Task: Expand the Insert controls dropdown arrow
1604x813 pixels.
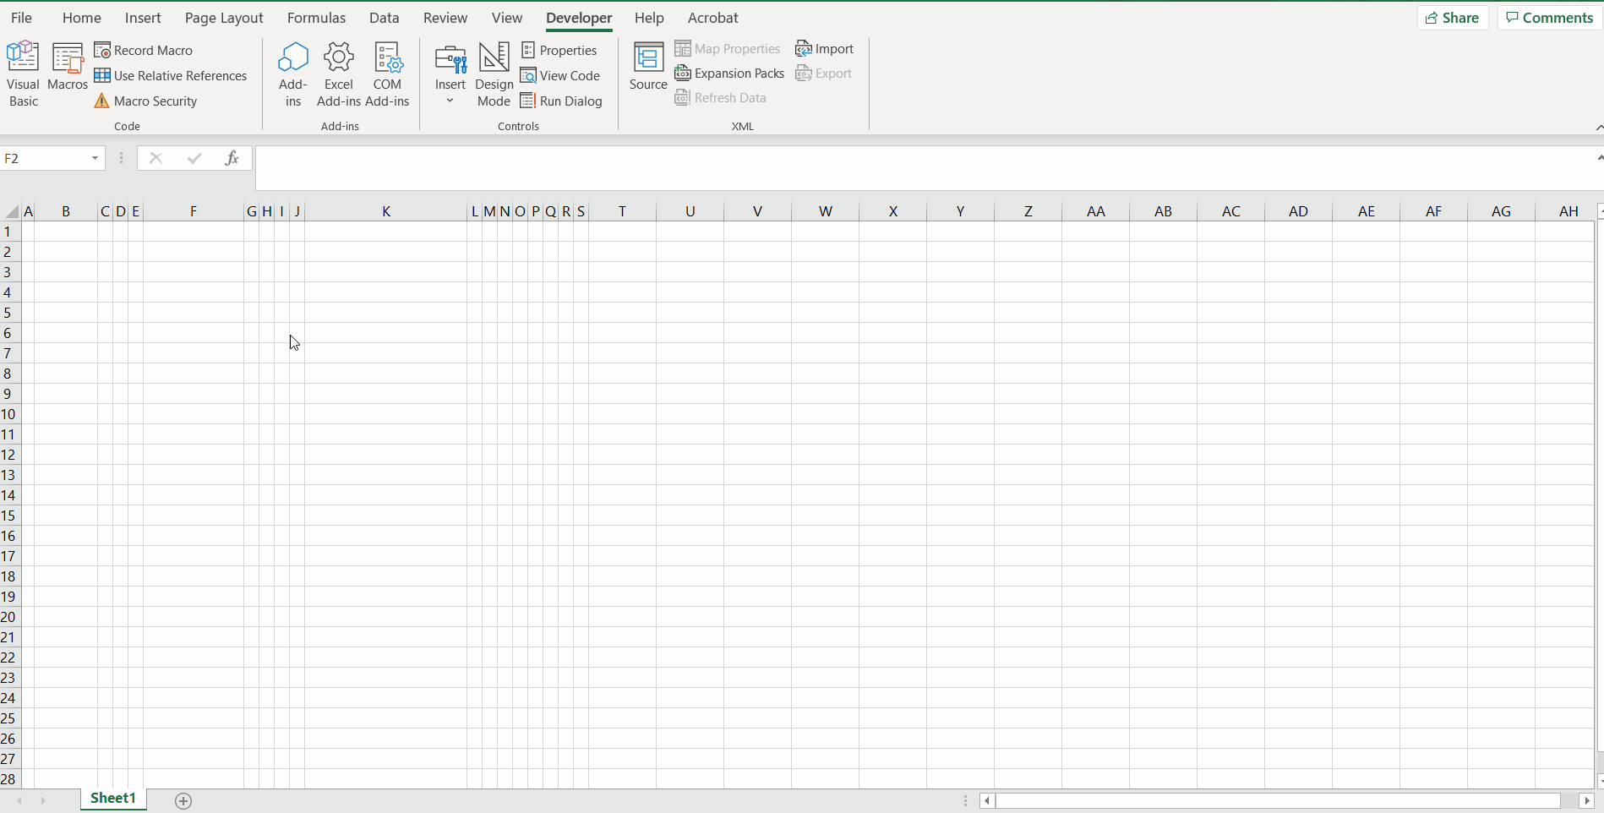Action: 450,99
